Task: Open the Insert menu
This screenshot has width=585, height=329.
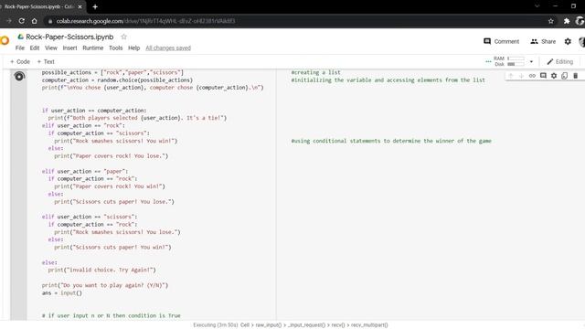Action: [69, 48]
